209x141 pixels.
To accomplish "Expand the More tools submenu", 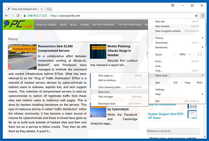I will 177,76.
